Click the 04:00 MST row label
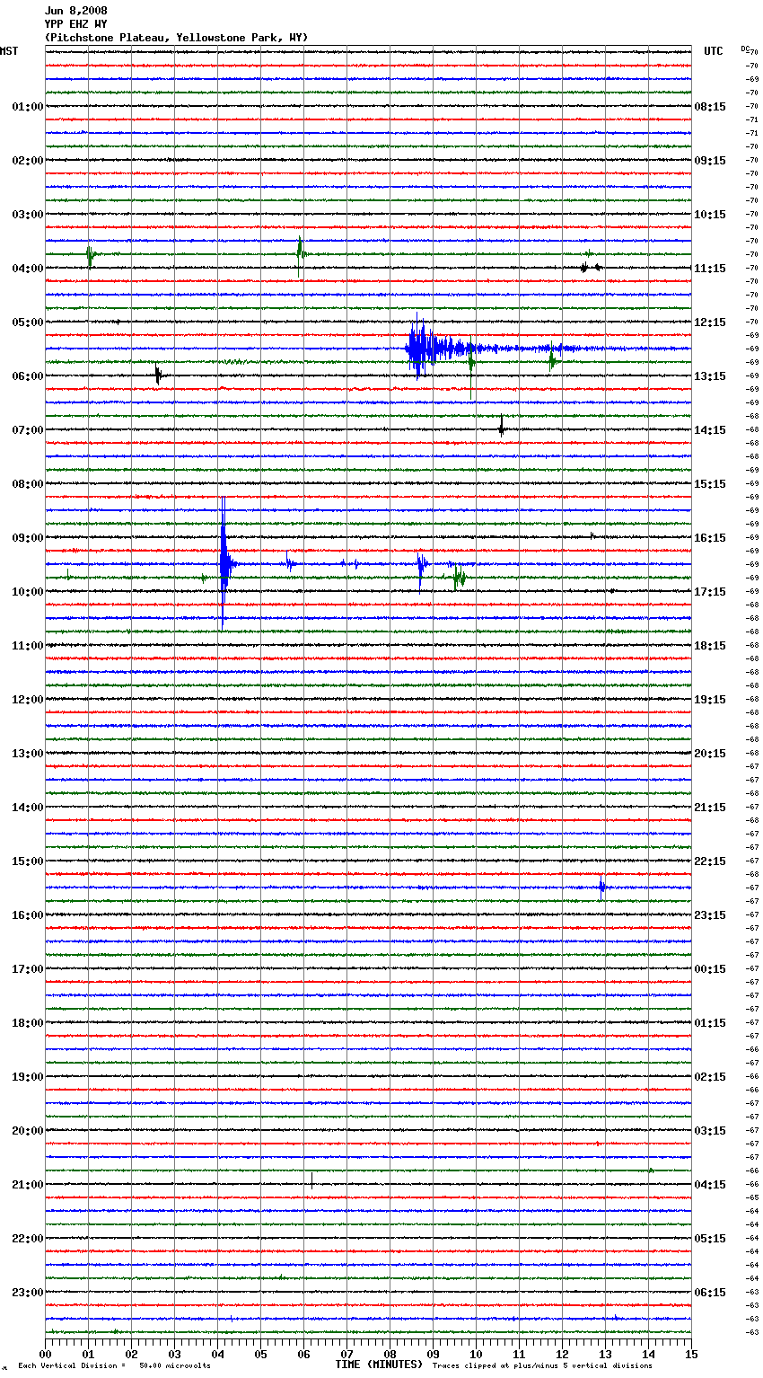The height and width of the screenshot is (1378, 763). click(28, 269)
